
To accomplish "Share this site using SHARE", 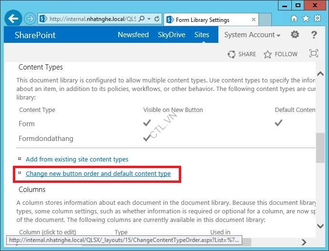I will click(x=242, y=54).
